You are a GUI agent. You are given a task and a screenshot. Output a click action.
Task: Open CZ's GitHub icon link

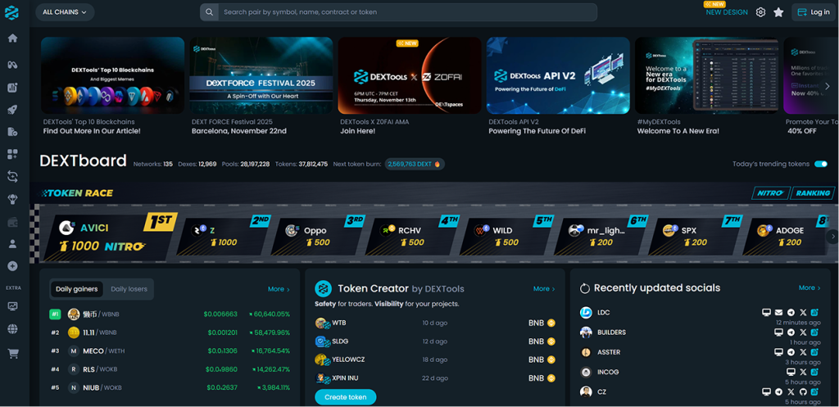[x=803, y=392]
